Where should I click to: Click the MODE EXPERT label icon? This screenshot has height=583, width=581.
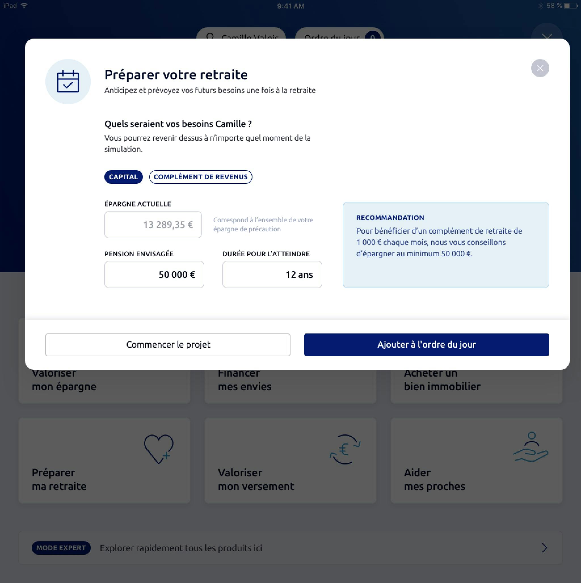(60, 547)
